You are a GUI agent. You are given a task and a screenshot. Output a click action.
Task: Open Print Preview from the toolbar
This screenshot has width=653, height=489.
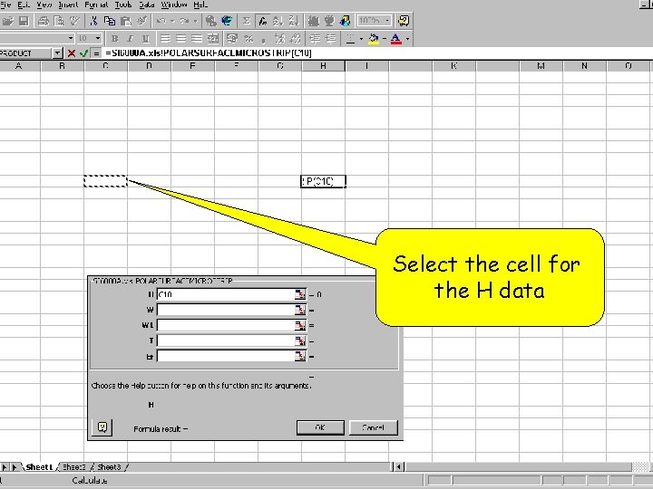(x=59, y=21)
